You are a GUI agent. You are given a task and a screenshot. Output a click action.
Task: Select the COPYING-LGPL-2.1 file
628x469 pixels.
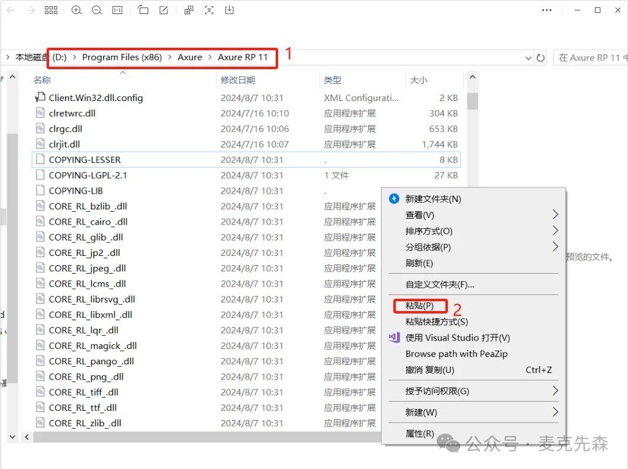click(x=246, y=175)
